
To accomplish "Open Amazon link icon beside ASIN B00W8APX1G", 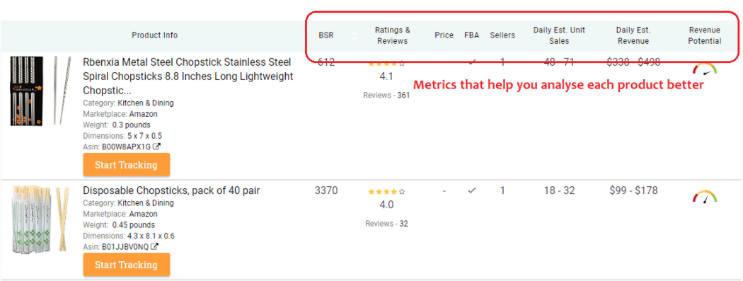I will pyautogui.click(x=156, y=147).
